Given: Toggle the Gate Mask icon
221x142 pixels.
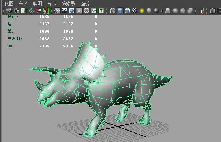Looking at the screenshot, I should pos(79,11).
